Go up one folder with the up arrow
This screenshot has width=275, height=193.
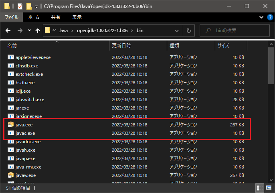(x=38, y=30)
